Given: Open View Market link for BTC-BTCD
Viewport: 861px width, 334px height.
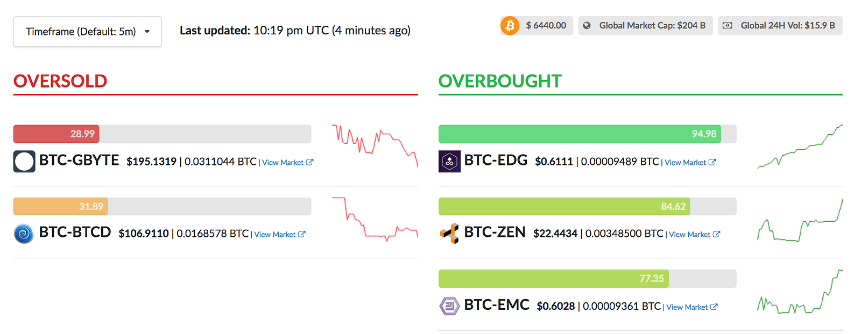Looking at the screenshot, I should coord(280,234).
